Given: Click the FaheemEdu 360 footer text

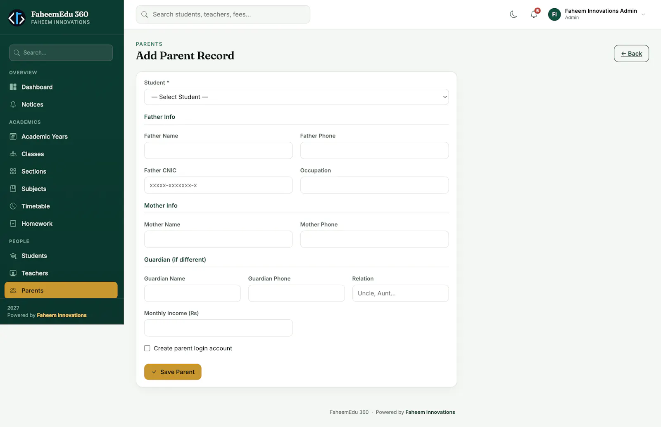Looking at the screenshot, I should (x=349, y=412).
